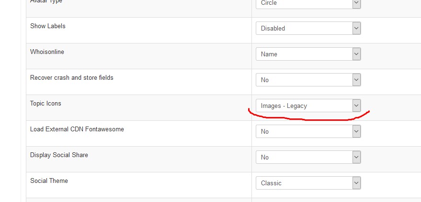Click the Topic Icons setting label

(x=46, y=103)
